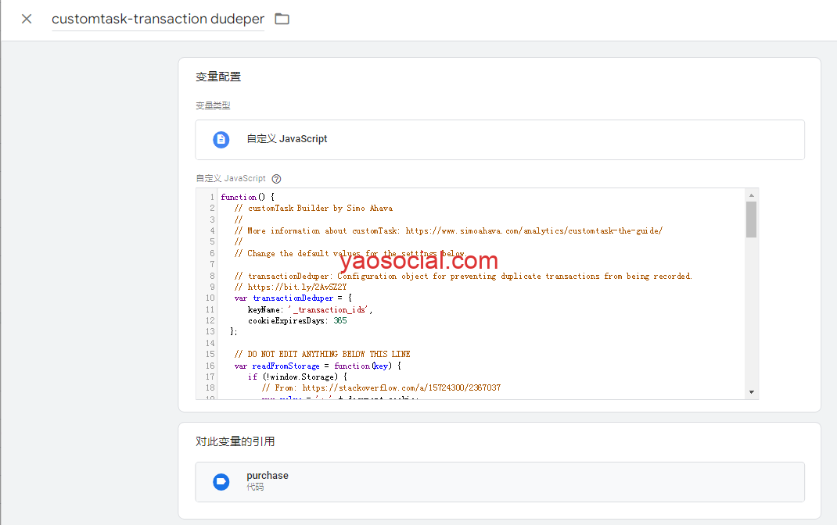Click the blue document icon for 自定义 JavaScript
Viewport: 837px width, 525px height.
pos(221,139)
